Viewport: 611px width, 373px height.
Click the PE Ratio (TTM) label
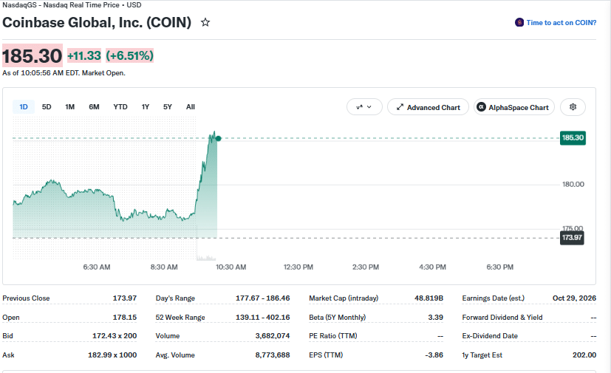(333, 335)
